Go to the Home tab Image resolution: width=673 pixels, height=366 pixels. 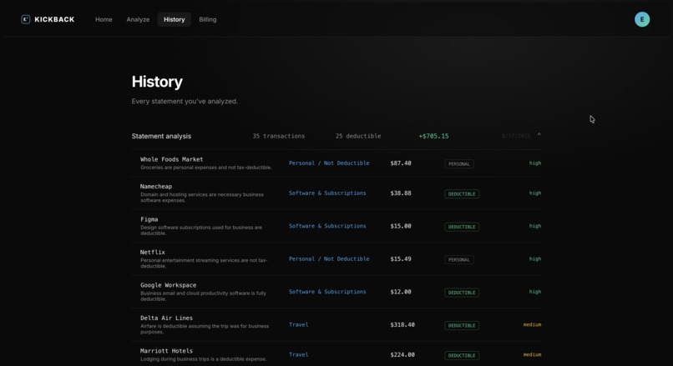(x=104, y=19)
